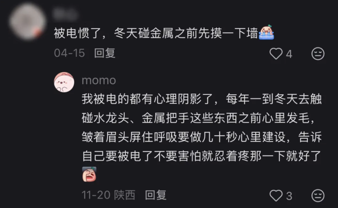The height and width of the screenshot is (208, 338).
Task: Tap the crying emoji after 摸一下墙
Action: (x=266, y=33)
